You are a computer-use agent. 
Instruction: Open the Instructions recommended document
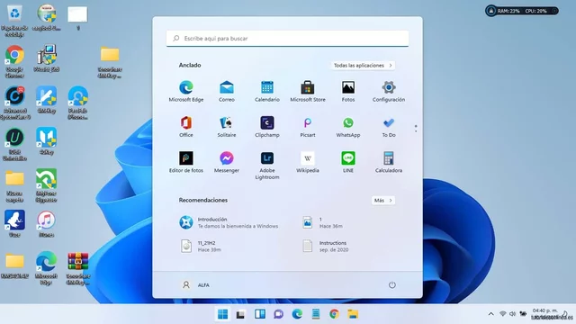[326, 246]
